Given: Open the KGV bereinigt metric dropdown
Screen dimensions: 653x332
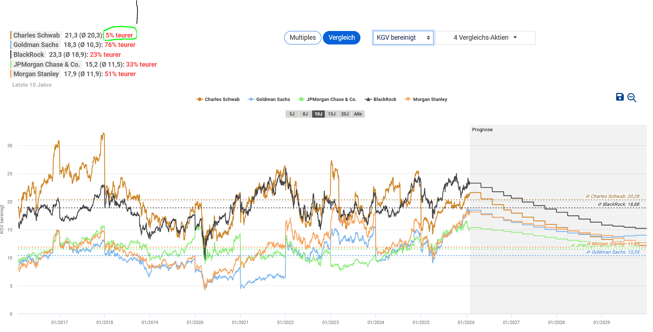Looking at the screenshot, I should coord(403,38).
